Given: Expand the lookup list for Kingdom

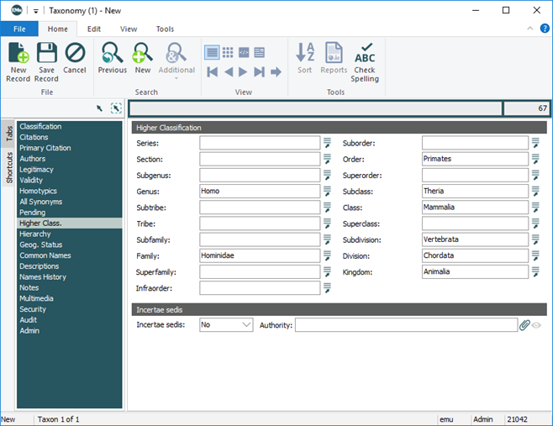Looking at the screenshot, I should tap(535, 272).
